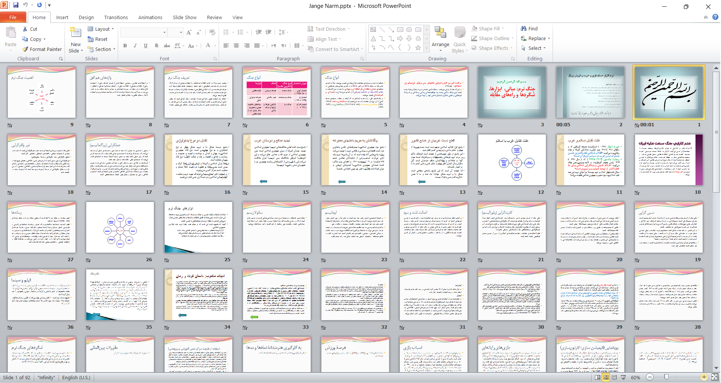This screenshot has height=383, width=721.
Task: Switch to the Insert tab
Action: (62, 17)
